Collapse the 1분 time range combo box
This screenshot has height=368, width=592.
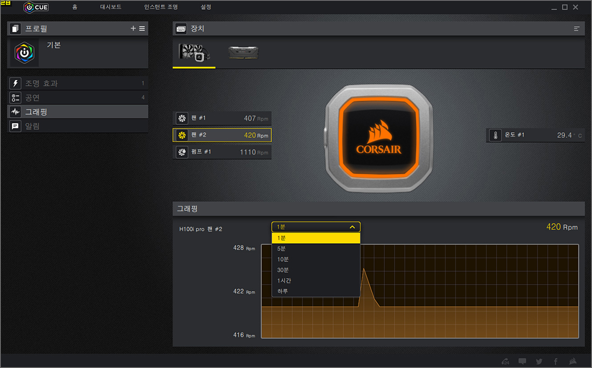coord(315,227)
